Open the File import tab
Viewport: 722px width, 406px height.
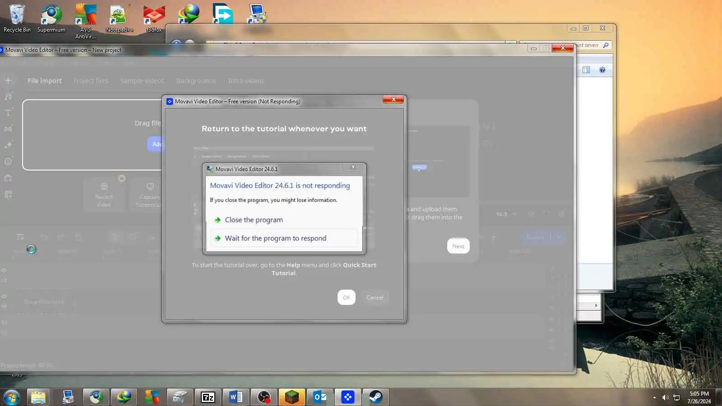[45, 81]
